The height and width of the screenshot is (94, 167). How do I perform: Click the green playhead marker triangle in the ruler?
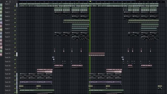pyautogui.click(x=90, y=2)
